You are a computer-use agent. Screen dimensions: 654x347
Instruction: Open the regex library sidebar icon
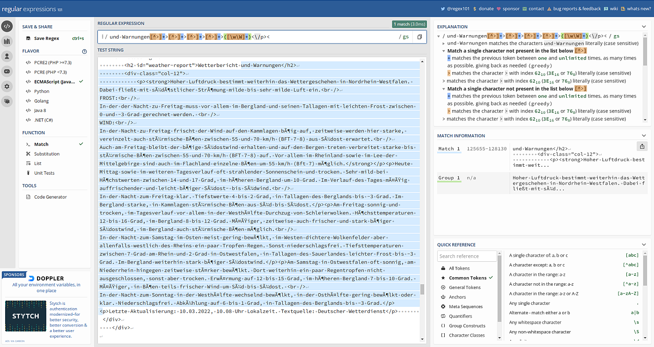point(7,41)
